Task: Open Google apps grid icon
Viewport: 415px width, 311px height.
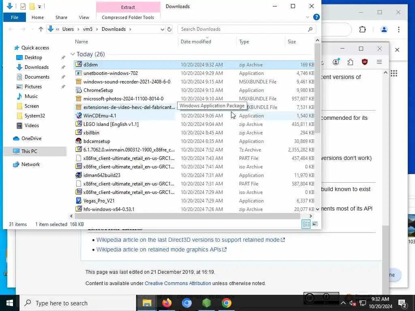Action: 394,73
